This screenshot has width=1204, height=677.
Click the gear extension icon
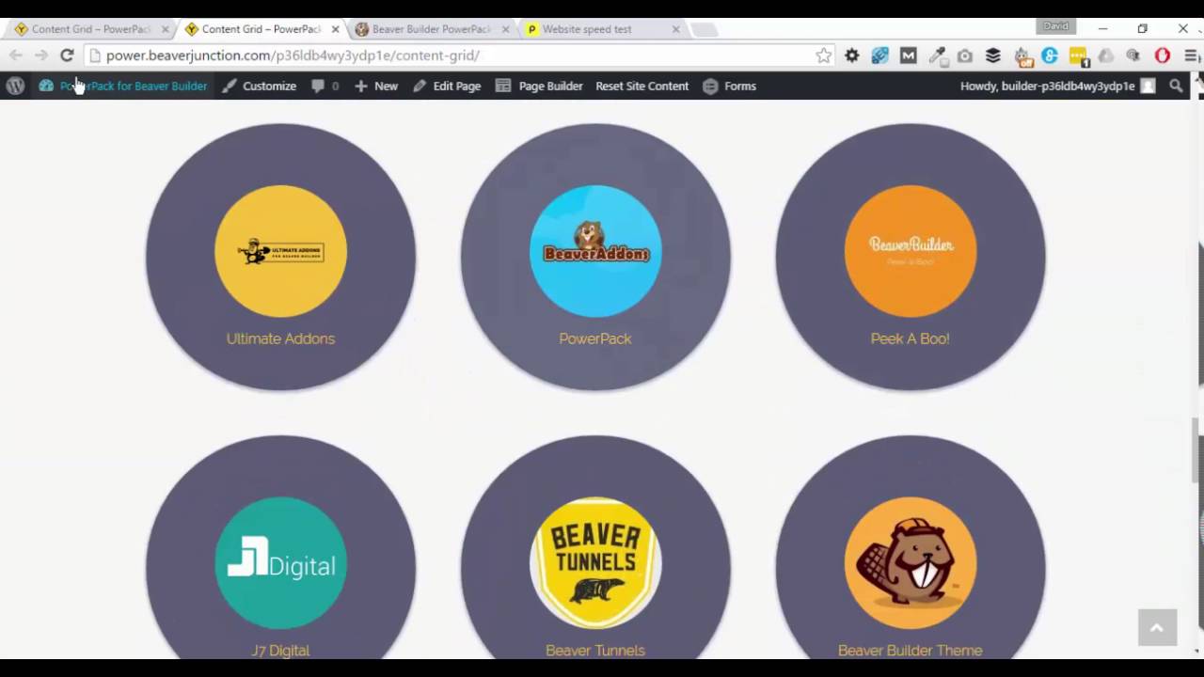pyautogui.click(x=852, y=55)
